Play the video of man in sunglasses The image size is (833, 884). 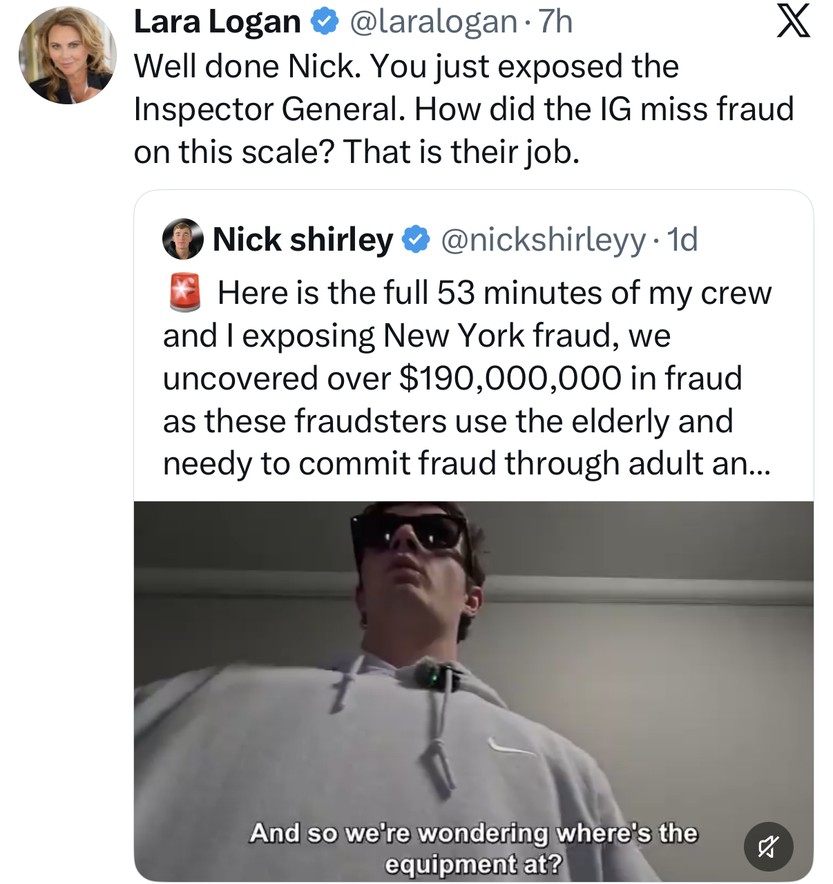[x=474, y=691]
